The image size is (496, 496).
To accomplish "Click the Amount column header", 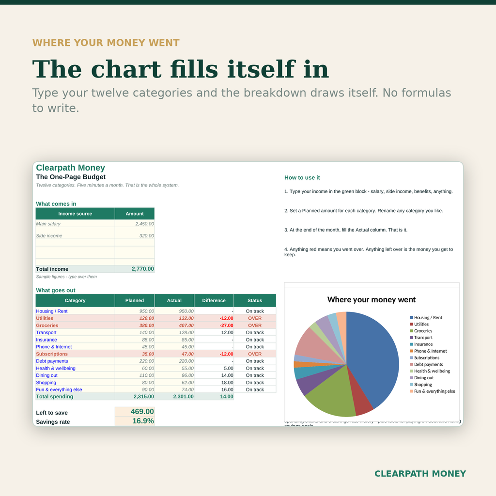I will click(x=135, y=214).
